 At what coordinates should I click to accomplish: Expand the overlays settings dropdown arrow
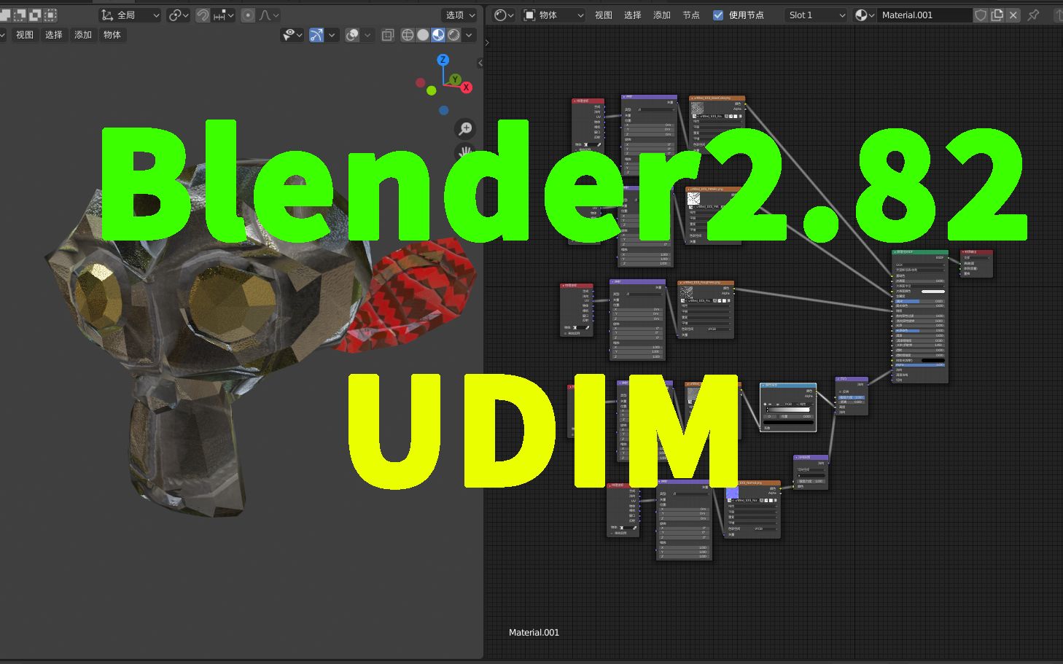coord(368,34)
